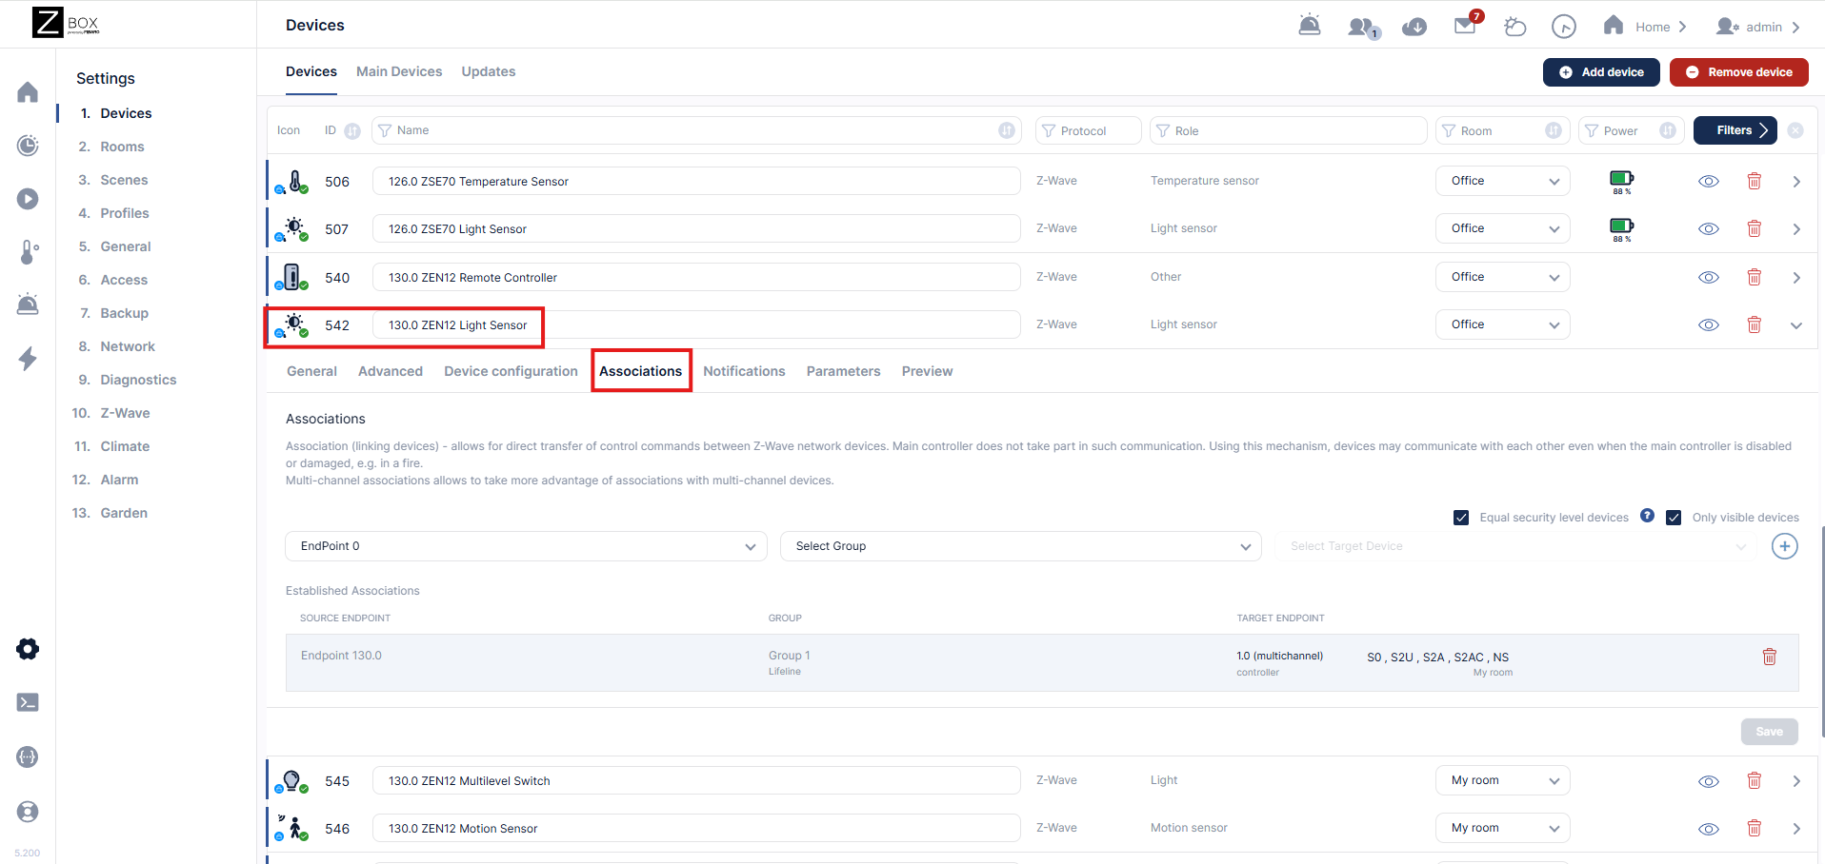Click the Protocol filter field

1089,130
